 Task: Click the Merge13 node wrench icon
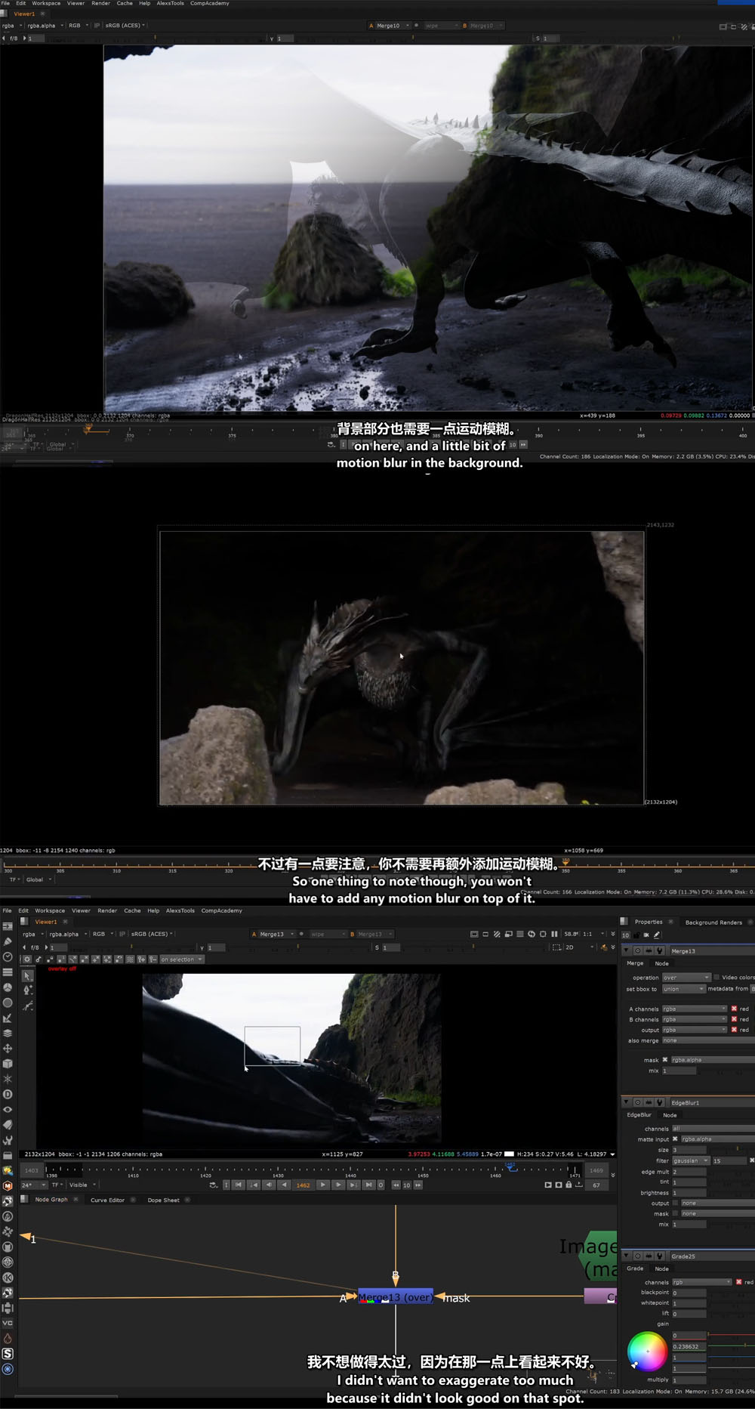(660, 951)
